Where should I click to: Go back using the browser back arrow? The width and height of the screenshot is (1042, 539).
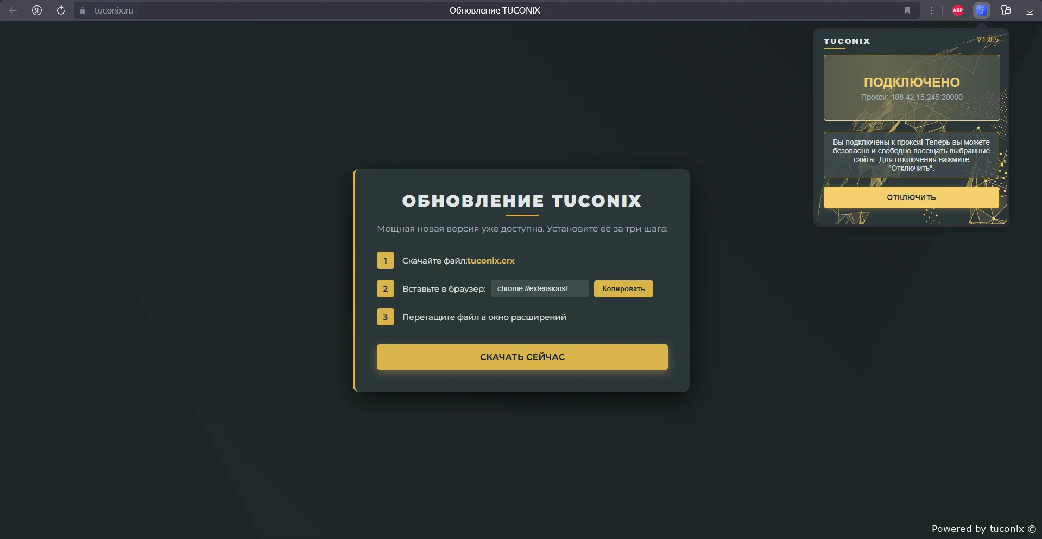(13, 10)
